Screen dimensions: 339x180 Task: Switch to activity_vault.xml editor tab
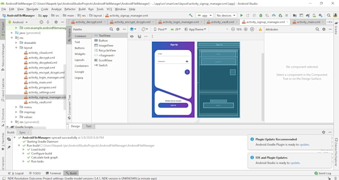click(x=222, y=22)
